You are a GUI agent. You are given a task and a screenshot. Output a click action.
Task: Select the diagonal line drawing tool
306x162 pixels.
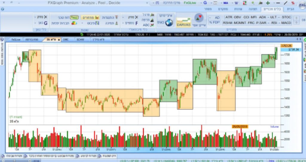286,3
